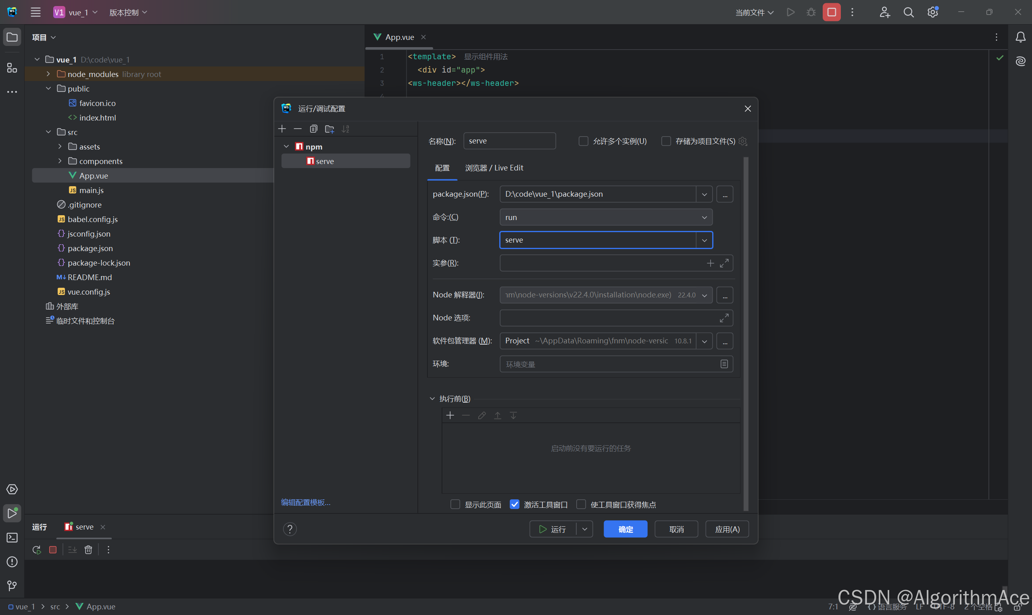Click the Search Everywhere magnifier icon

coord(909,12)
